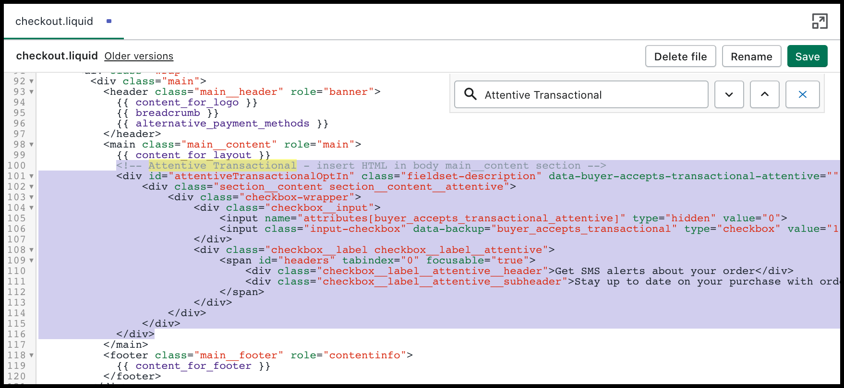This screenshot has height=388, width=844.
Task: Click the highlighted Attentive Transactional match in code
Action: pyautogui.click(x=222, y=166)
